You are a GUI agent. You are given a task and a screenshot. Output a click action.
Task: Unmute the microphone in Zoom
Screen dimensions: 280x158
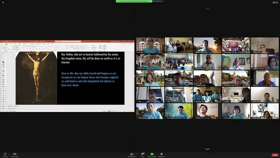pyautogui.click(x=5, y=155)
